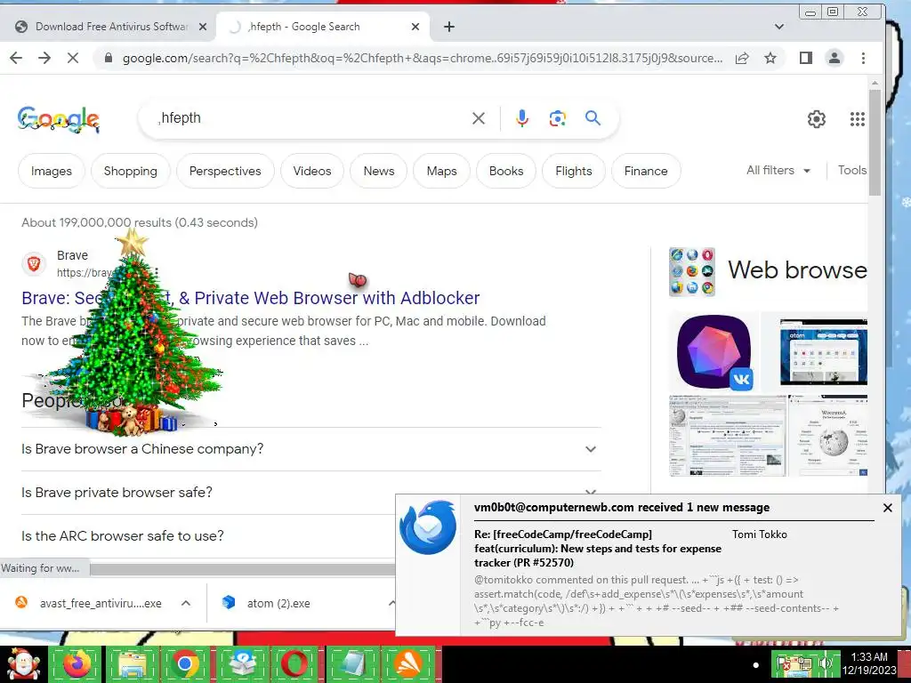Screen dimensions: 911x683
Task: Open the Brave browser result title link
Action: click(x=250, y=298)
